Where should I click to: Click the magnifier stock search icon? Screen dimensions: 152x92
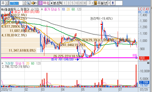[x=28, y=3]
